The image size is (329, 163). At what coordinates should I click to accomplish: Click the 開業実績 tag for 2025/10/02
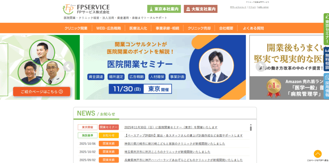pos(109,152)
